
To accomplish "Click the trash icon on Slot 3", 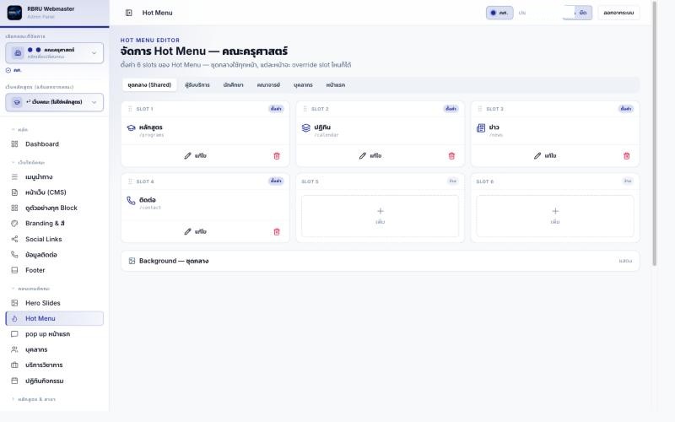I will pyautogui.click(x=626, y=156).
